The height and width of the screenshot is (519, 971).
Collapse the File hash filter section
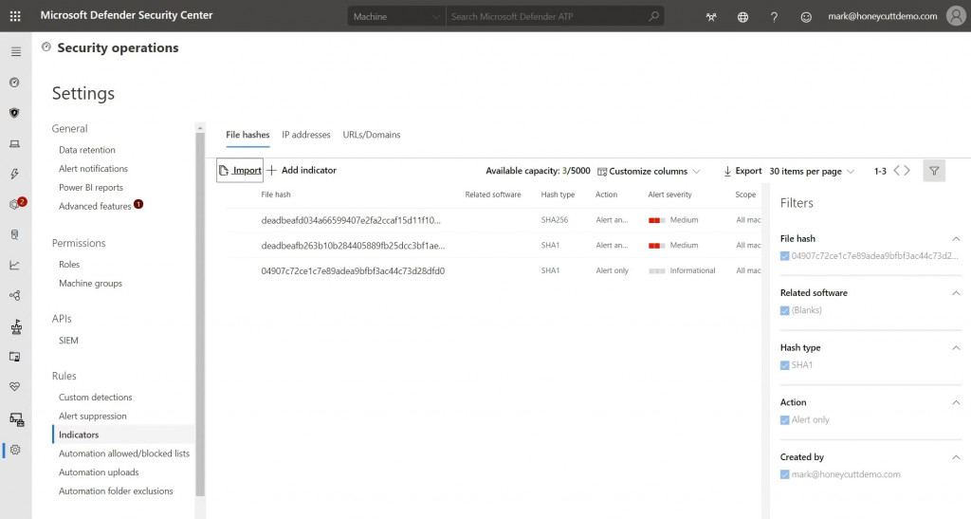click(956, 238)
